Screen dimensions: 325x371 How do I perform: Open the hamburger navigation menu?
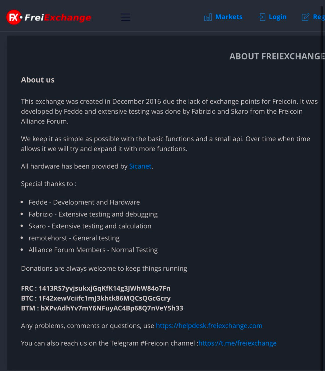(x=126, y=17)
